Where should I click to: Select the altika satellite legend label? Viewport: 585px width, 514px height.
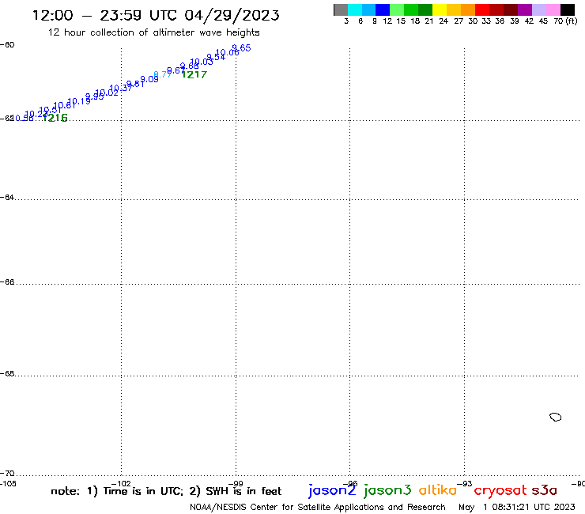438,490
